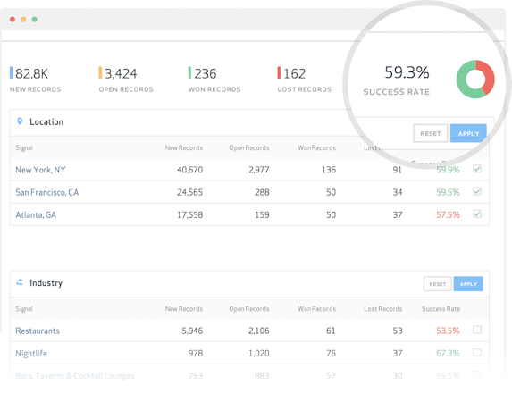Image resolution: width=512 pixels, height=402 pixels.
Task: Check the Restaurants row checkbox
Action: point(477,330)
